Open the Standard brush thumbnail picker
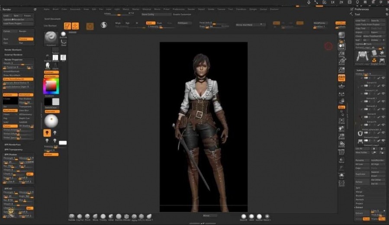This screenshot has width=389, height=225. [51, 38]
